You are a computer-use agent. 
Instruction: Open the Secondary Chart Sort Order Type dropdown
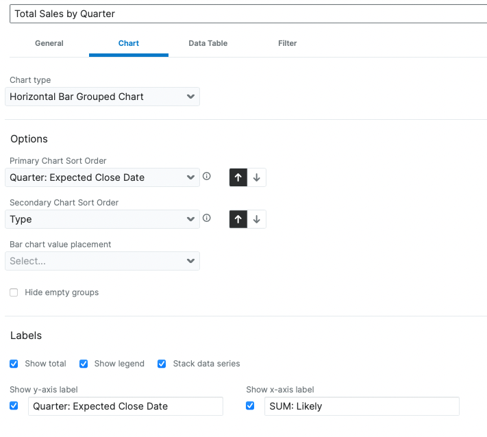(102, 219)
